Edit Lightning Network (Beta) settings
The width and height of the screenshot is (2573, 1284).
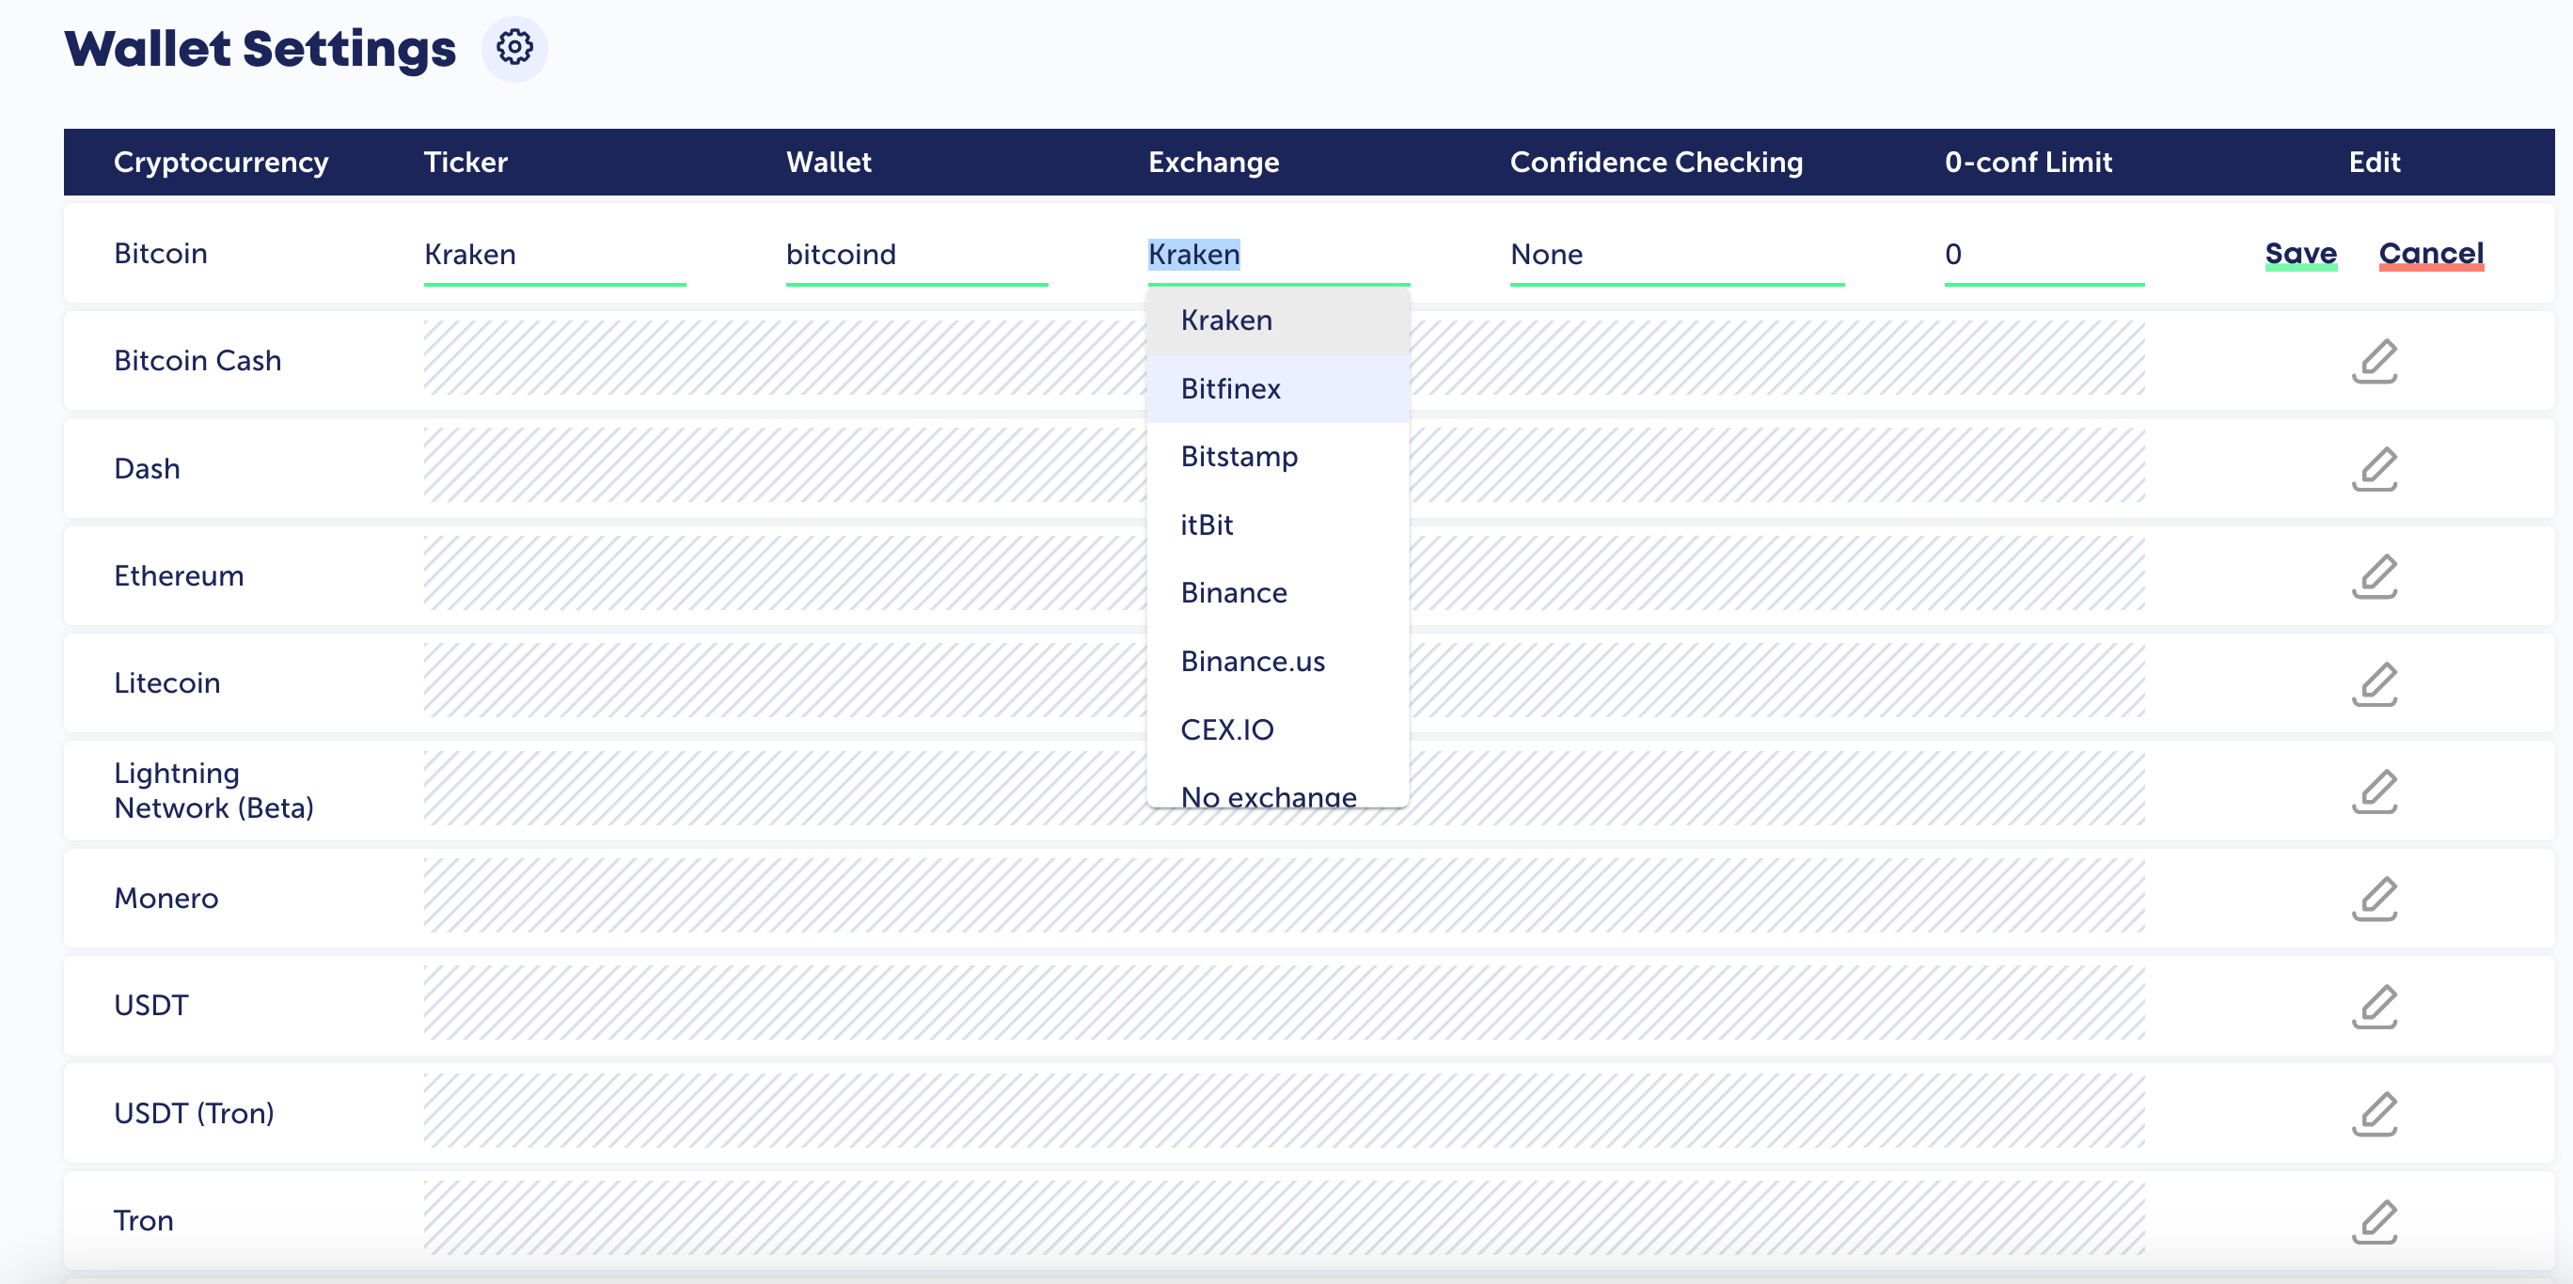pyautogui.click(x=2375, y=791)
